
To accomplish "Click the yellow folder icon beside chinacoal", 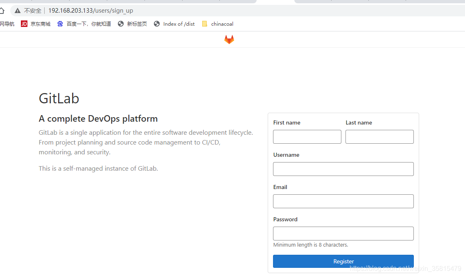I will [x=204, y=24].
